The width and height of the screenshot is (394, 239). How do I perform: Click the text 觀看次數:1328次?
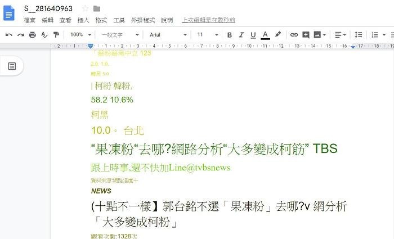(x=114, y=236)
